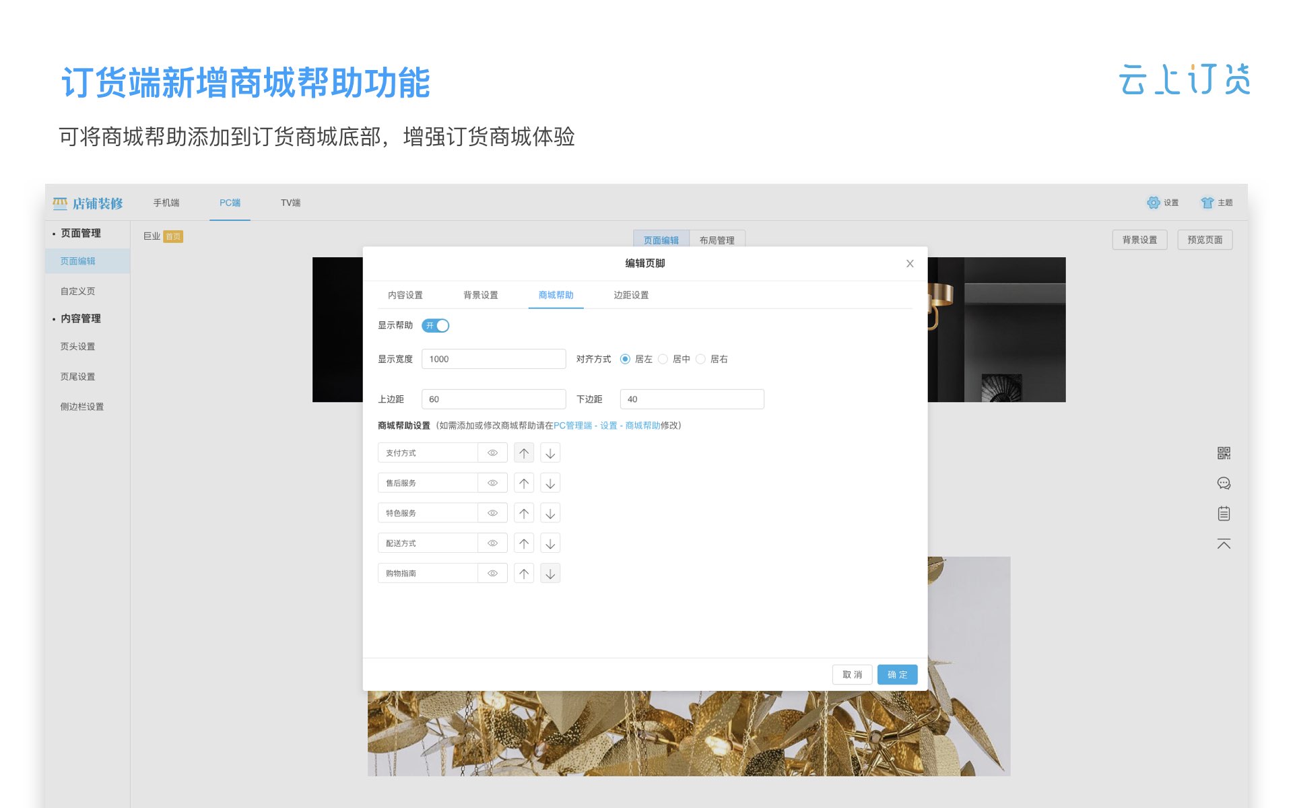Move 特色服务 down
The image size is (1293, 808).
pyautogui.click(x=550, y=513)
